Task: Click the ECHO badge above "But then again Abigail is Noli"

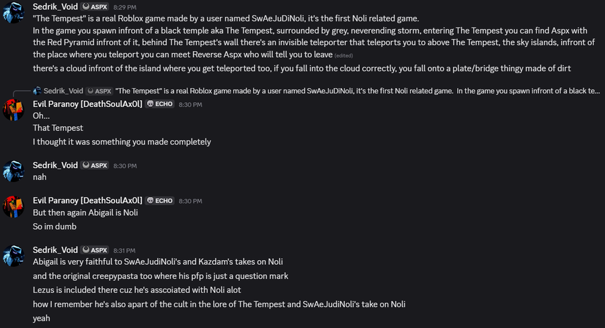Action: point(160,201)
